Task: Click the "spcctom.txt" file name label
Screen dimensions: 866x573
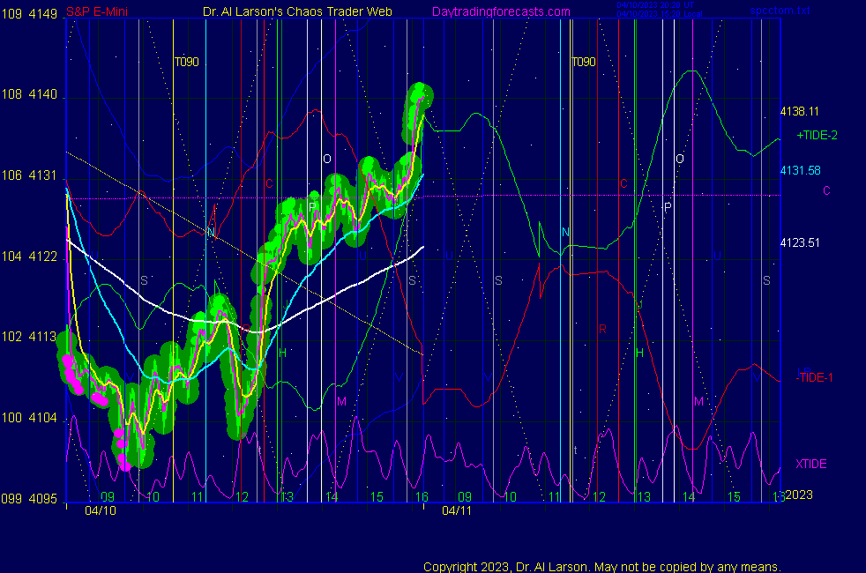Action: (780, 11)
